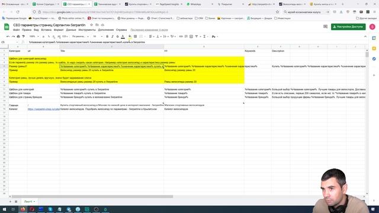
Task: Open Tasks in the side panel
Action: coord(374,59)
